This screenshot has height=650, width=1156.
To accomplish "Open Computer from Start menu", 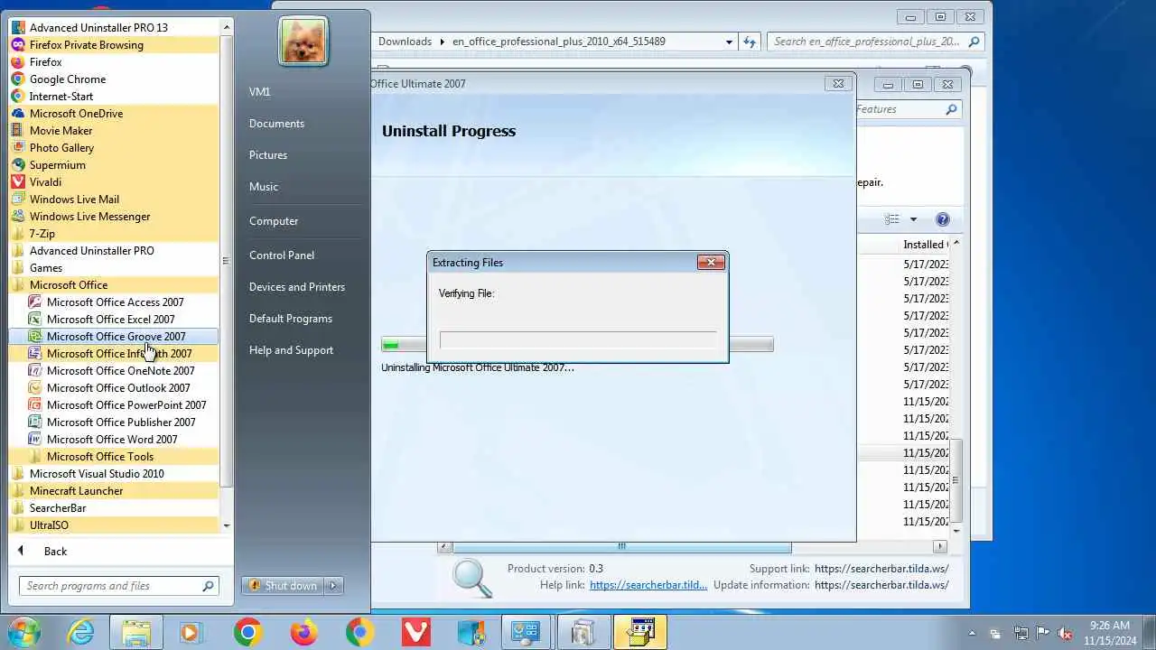I will (302, 221).
